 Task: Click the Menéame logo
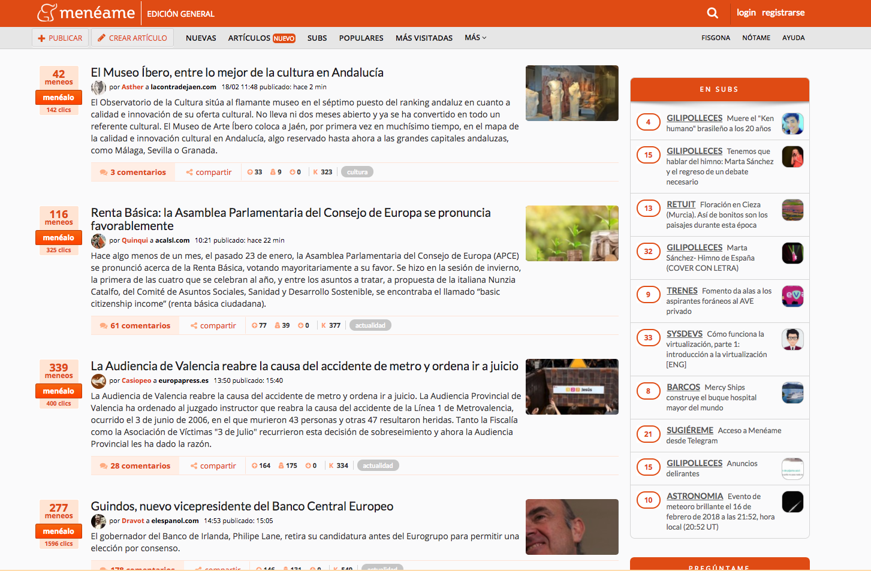click(86, 13)
